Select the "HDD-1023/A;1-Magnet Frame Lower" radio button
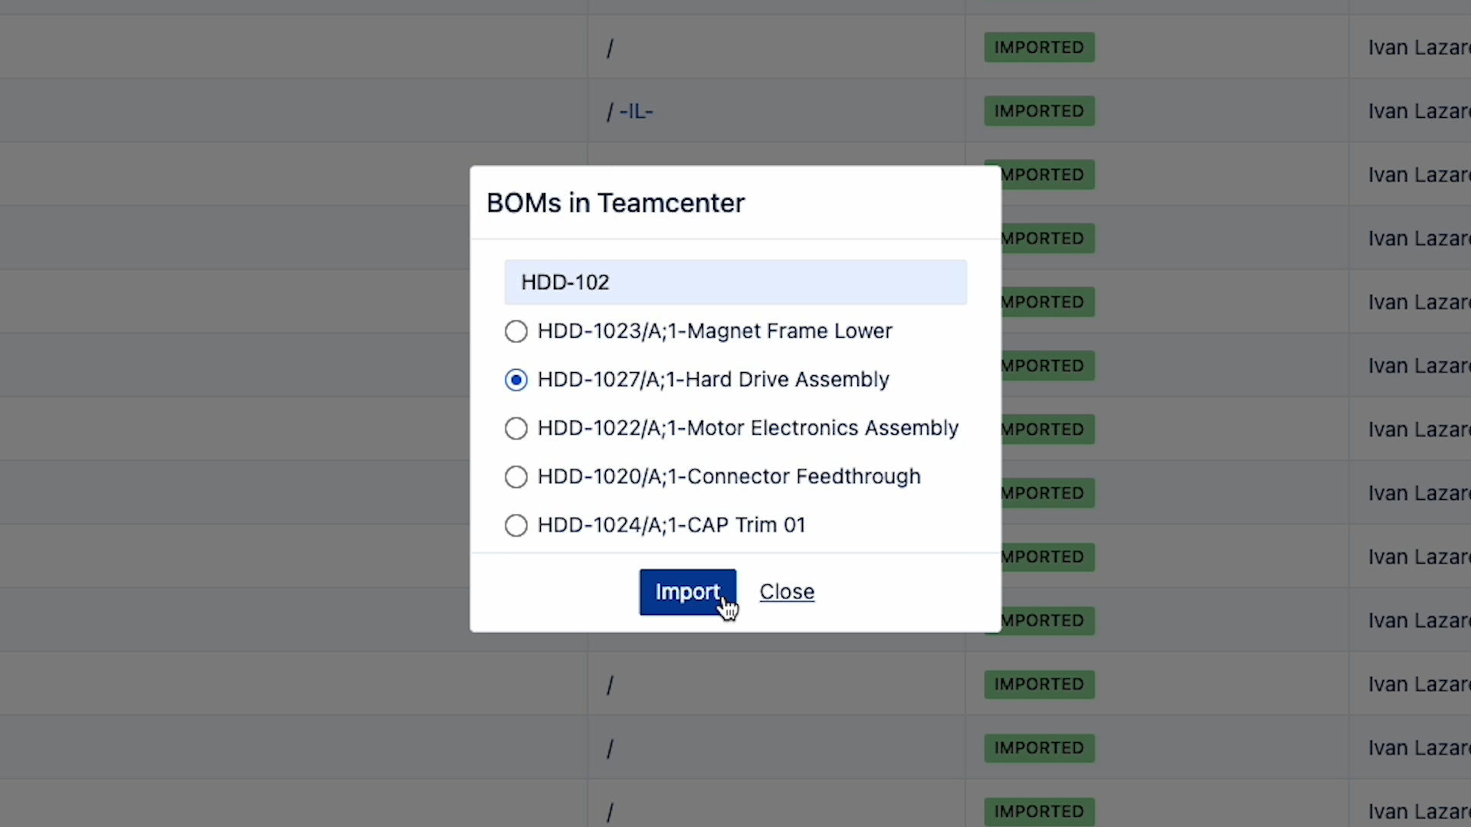Viewport: 1471px width, 827px height. [516, 331]
